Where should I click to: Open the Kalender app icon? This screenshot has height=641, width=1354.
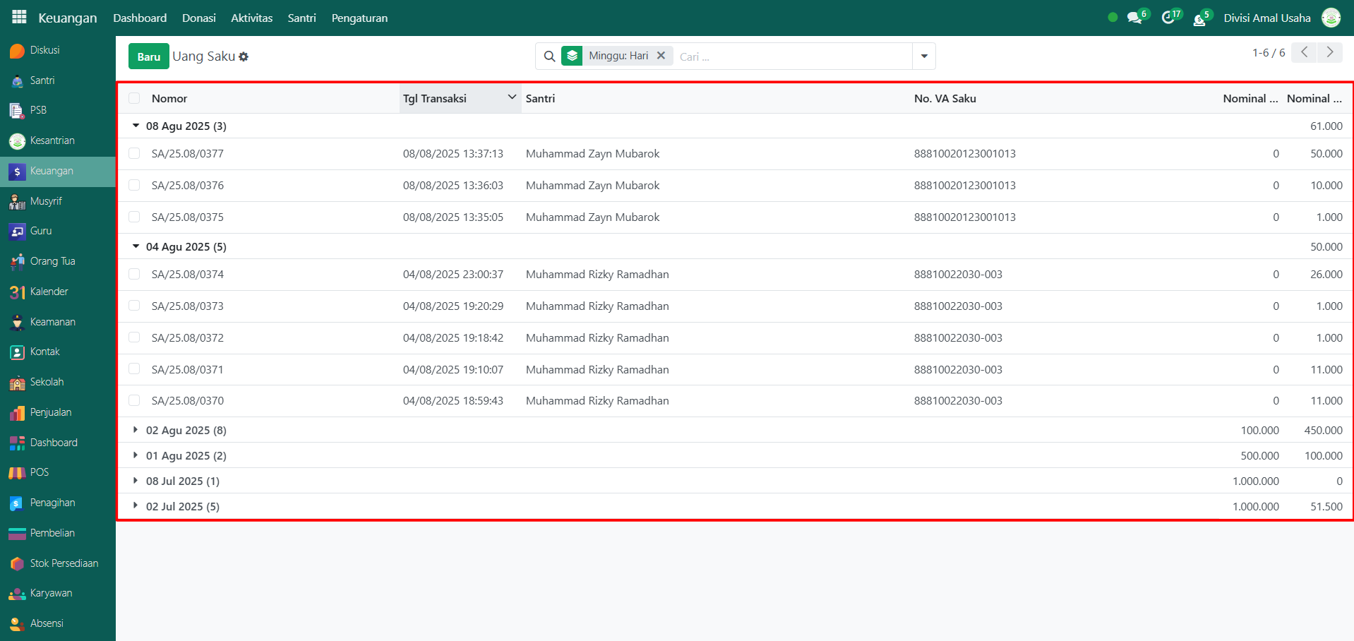pyautogui.click(x=18, y=292)
